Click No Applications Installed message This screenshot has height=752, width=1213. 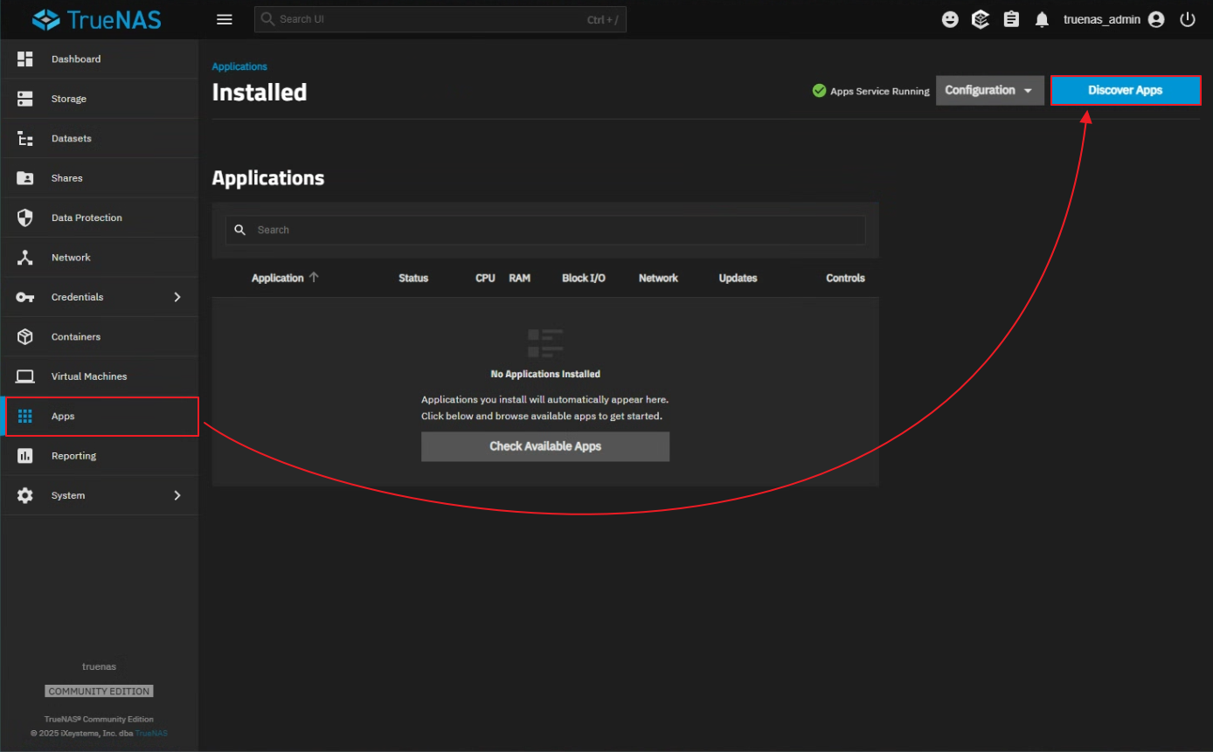coord(545,374)
